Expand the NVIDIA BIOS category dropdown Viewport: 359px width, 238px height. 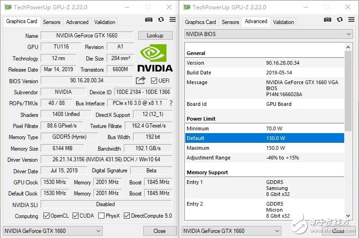pos(268,34)
